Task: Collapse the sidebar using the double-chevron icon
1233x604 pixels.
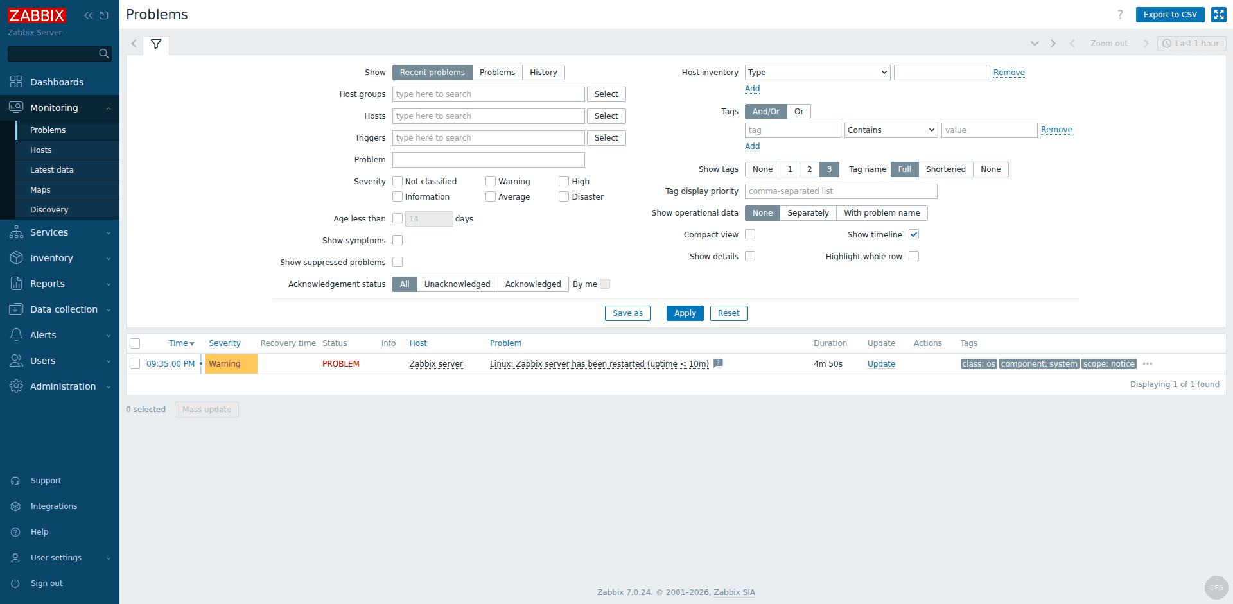Action: click(87, 15)
